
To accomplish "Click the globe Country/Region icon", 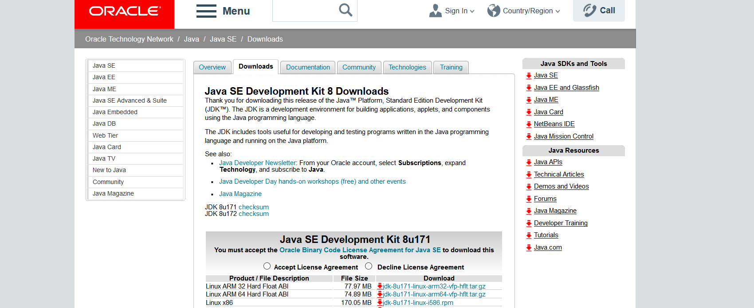I will pyautogui.click(x=494, y=11).
